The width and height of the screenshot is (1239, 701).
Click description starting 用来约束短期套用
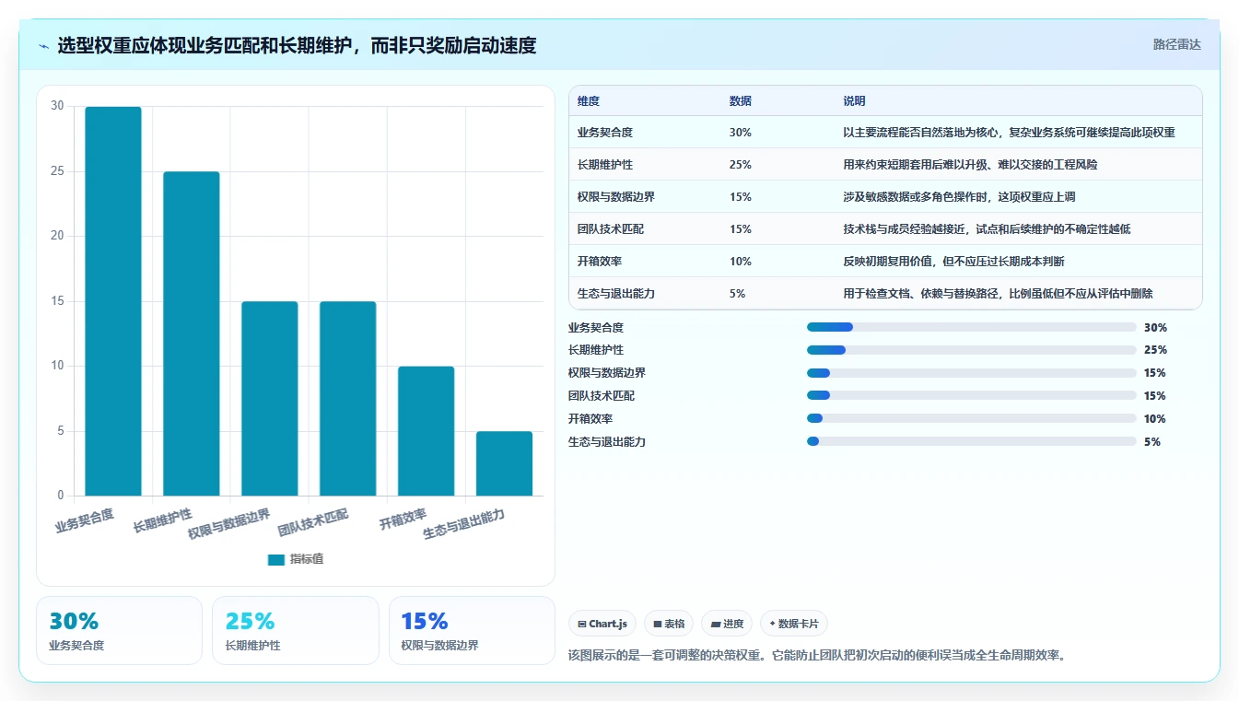click(x=971, y=165)
